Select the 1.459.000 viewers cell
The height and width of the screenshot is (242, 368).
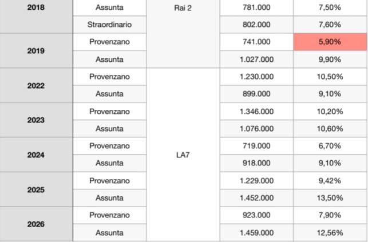256,233
